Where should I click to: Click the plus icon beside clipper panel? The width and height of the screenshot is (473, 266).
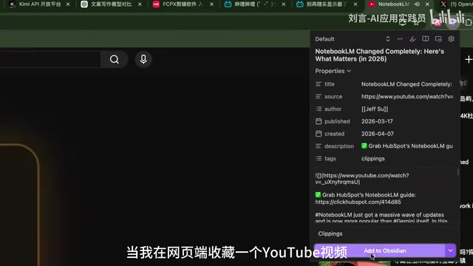coord(468,59)
